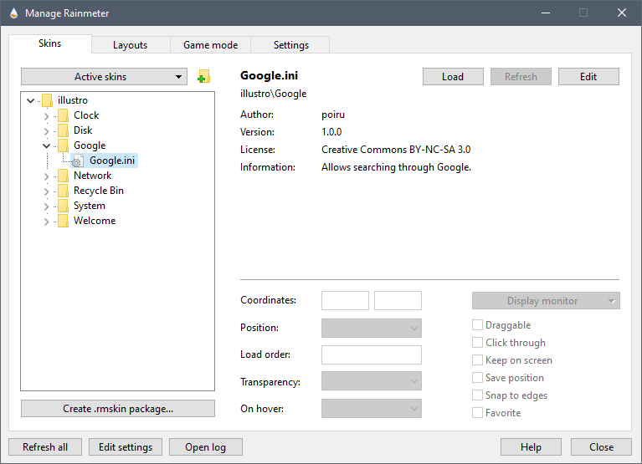Image resolution: width=642 pixels, height=464 pixels.
Task: Expand the System folder chevron
Action: point(46,207)
